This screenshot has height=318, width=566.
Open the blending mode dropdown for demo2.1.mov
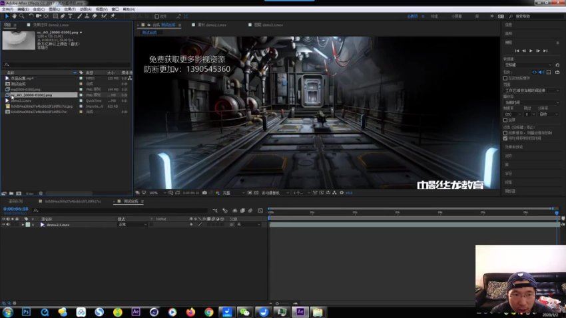(132, 225)
